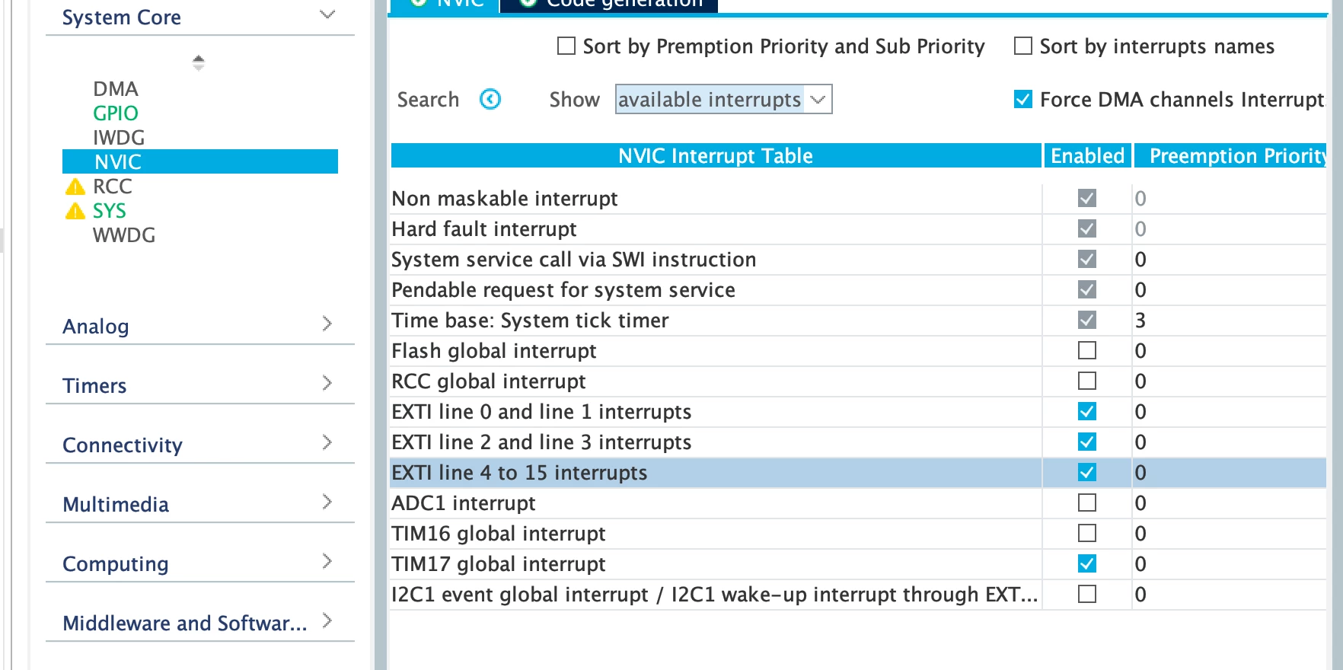Click the dropdown arrow of Show combo box

tap(818, 100)
